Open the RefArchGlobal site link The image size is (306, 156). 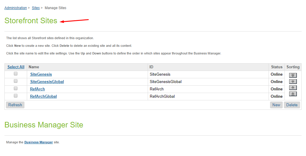click(x=43, y=97)
